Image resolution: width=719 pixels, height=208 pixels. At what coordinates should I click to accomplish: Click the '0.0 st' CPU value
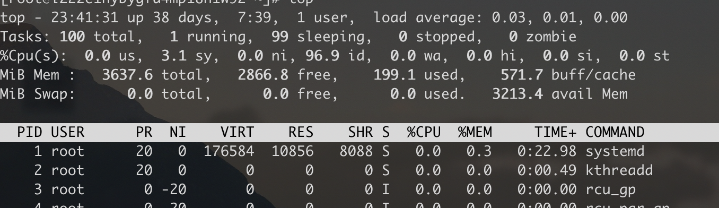coord(644,56)
